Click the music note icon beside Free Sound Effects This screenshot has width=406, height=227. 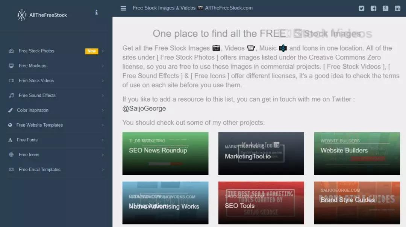(11, 96)
